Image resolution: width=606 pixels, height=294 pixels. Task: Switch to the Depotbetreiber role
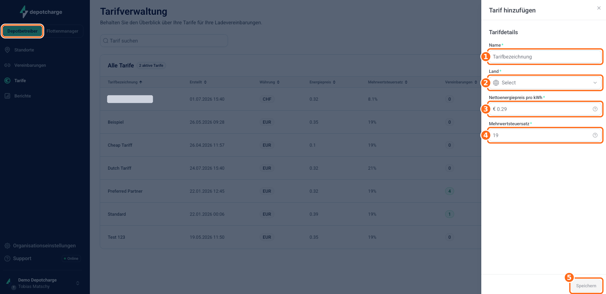coord(22,31)
